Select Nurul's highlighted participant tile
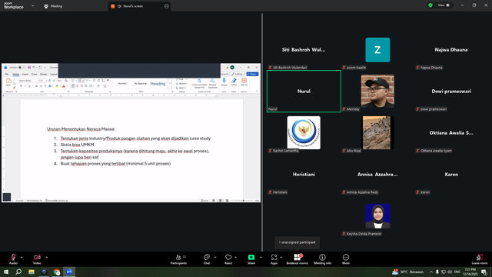492x277 pixels. pyautogui.click(x=304, y=91)
